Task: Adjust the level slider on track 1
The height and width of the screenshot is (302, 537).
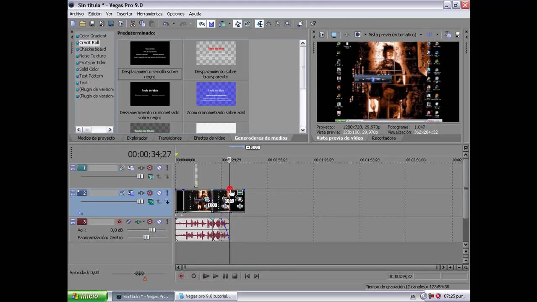Action: (x=140, y=176)
